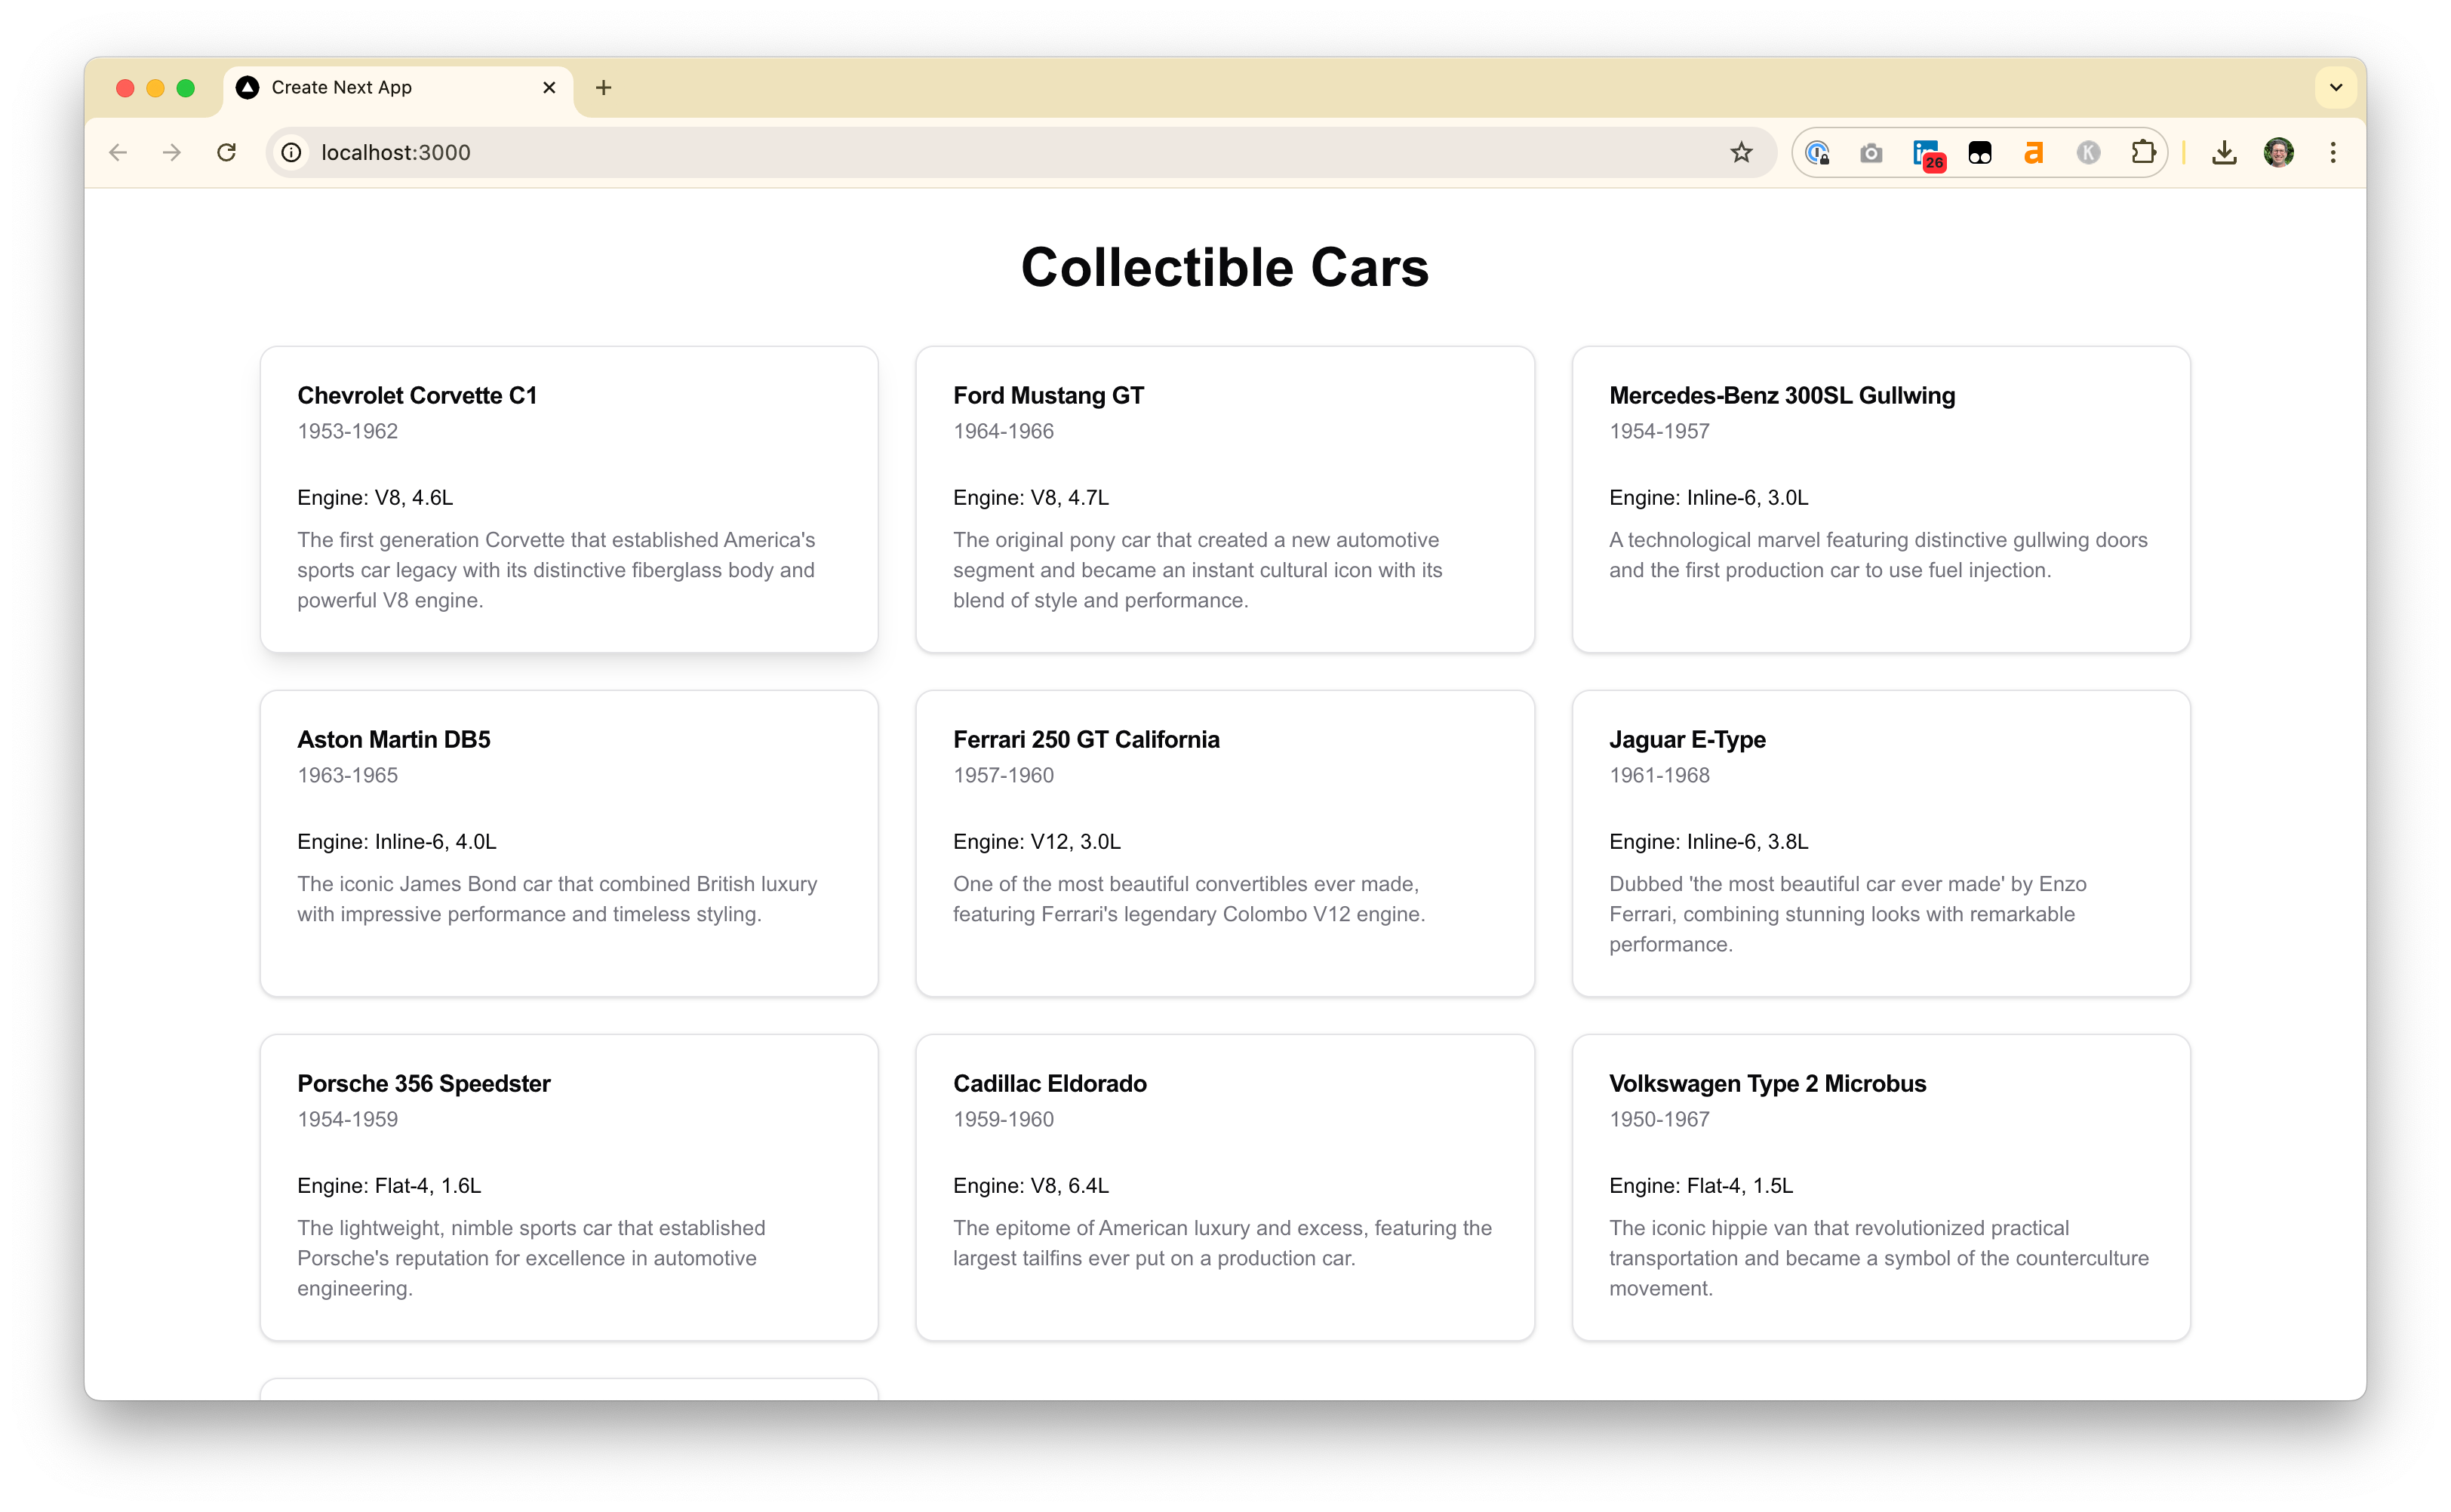Click the black extension icon with two dots
2451x1512 pixels.
coord(1980,152)
